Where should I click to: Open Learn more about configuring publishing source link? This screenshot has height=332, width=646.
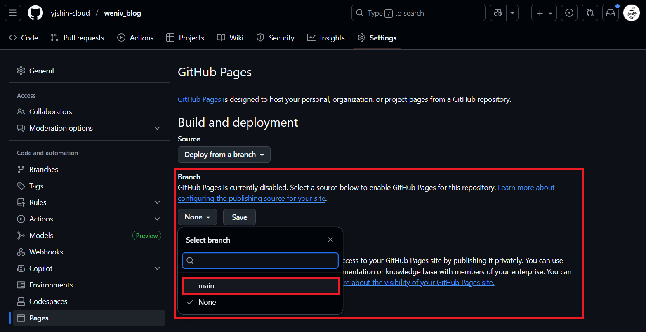(x=366, y=193)
